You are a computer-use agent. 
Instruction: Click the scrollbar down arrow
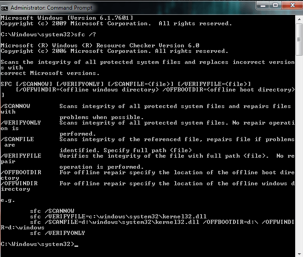[299, 254]
